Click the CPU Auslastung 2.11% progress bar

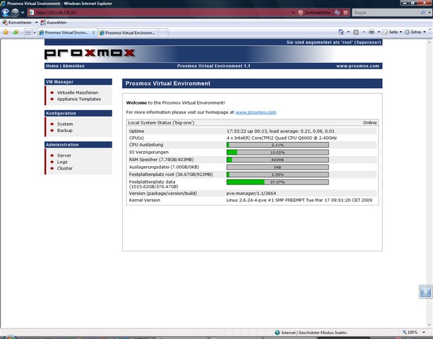point(278,145)
